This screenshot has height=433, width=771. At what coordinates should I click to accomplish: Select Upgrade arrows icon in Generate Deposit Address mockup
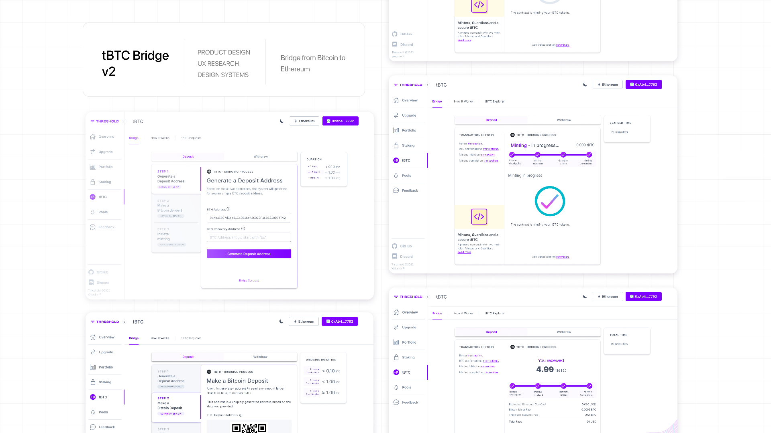pos(93,152)
